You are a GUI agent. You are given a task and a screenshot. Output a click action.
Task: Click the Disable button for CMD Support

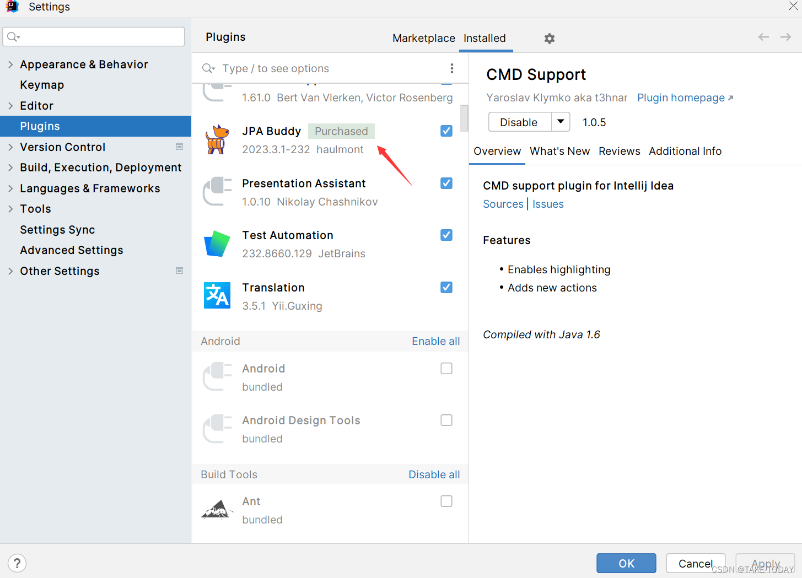click(x=519, y=122)
